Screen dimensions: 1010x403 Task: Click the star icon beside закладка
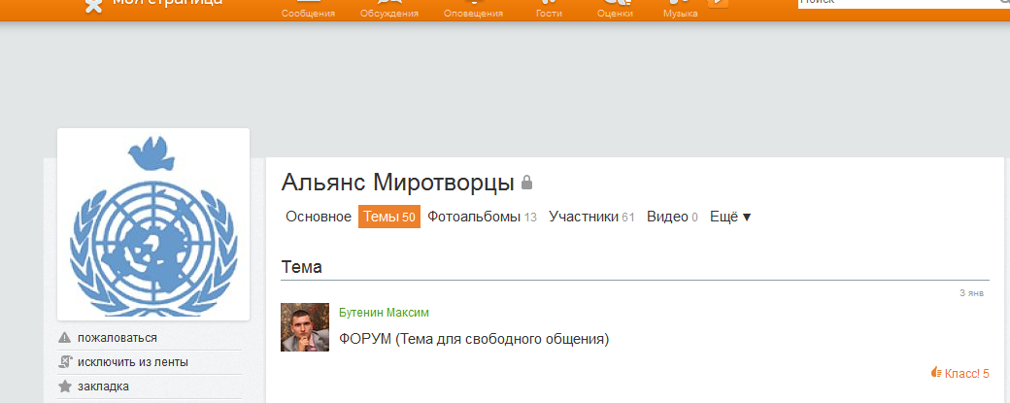(65, 386)
